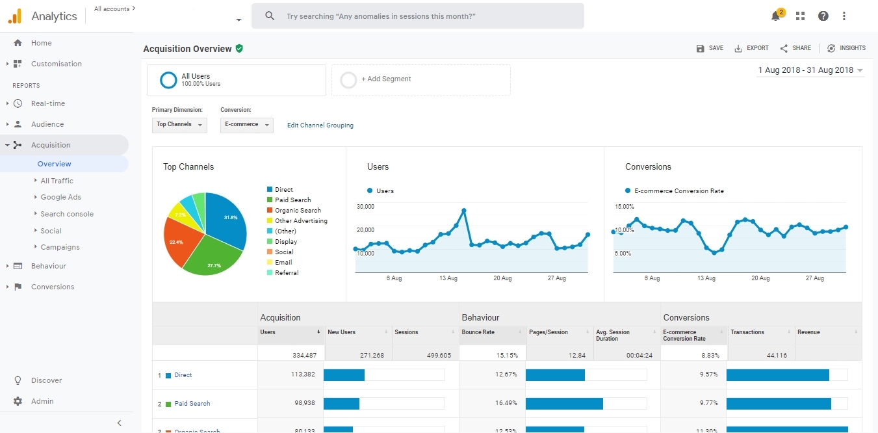Click the Display legend entry
The image size is (878, 433).
282,242
